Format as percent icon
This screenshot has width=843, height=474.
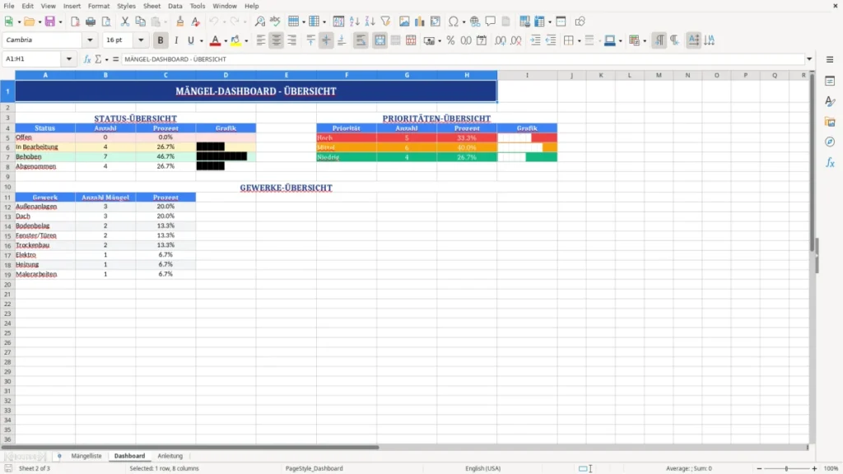pos(450,40)
